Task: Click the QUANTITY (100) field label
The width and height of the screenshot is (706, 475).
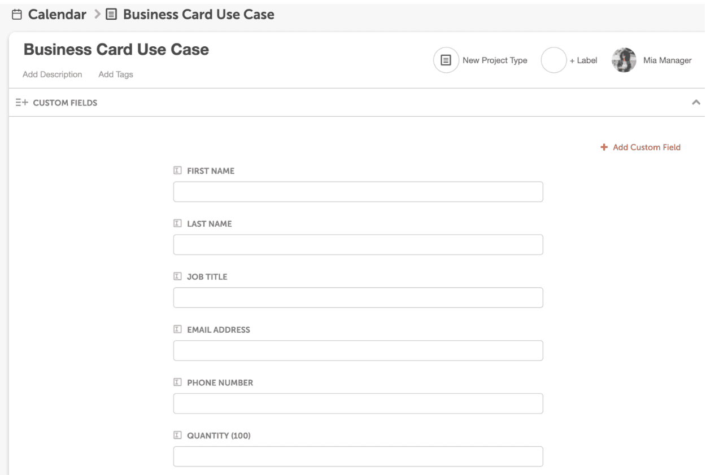Action: tap(219, 436)
